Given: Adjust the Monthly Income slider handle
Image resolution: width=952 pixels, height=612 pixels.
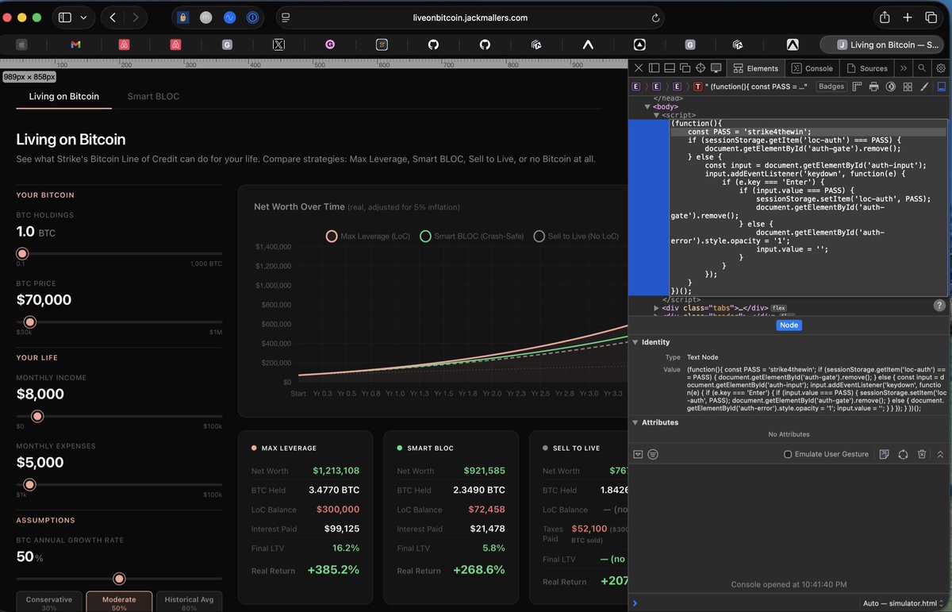Looking at the screenshot, I should tap(36, 417).
